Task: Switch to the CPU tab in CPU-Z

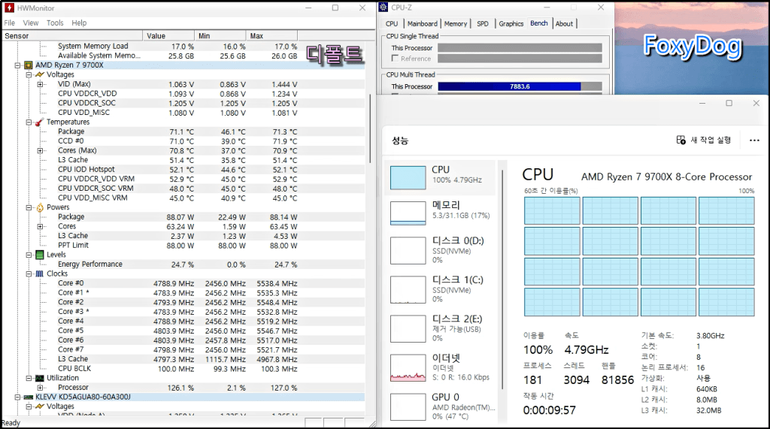Action: (x=392, y=23)
